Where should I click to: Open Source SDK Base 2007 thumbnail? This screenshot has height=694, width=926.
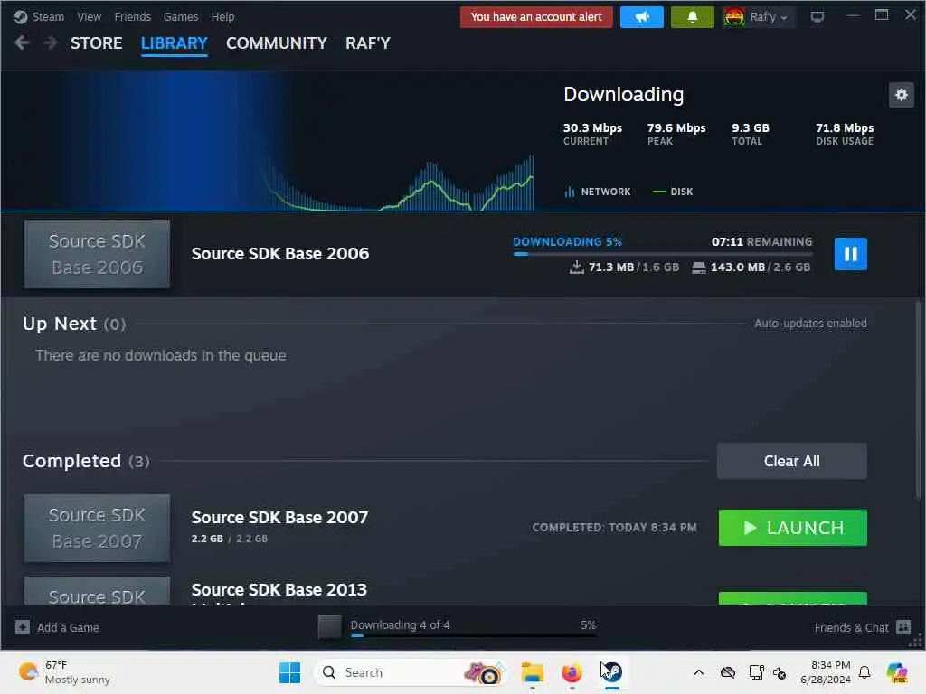click(97, 528)
